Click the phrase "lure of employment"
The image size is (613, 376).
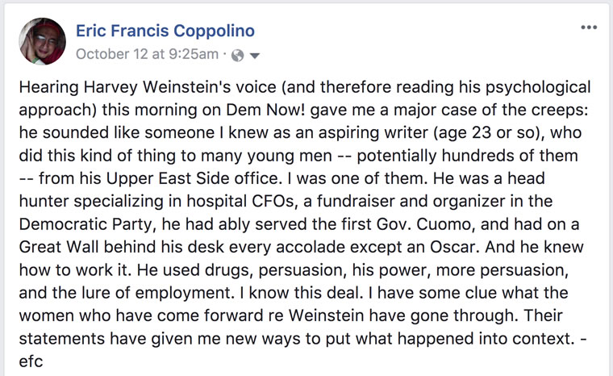click(x=142, y=293)
